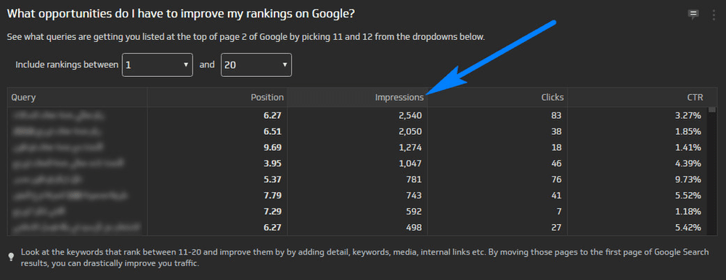726x280 pixels.
Task: Click CTR value 5.42%
Action: tap(688, 227)
